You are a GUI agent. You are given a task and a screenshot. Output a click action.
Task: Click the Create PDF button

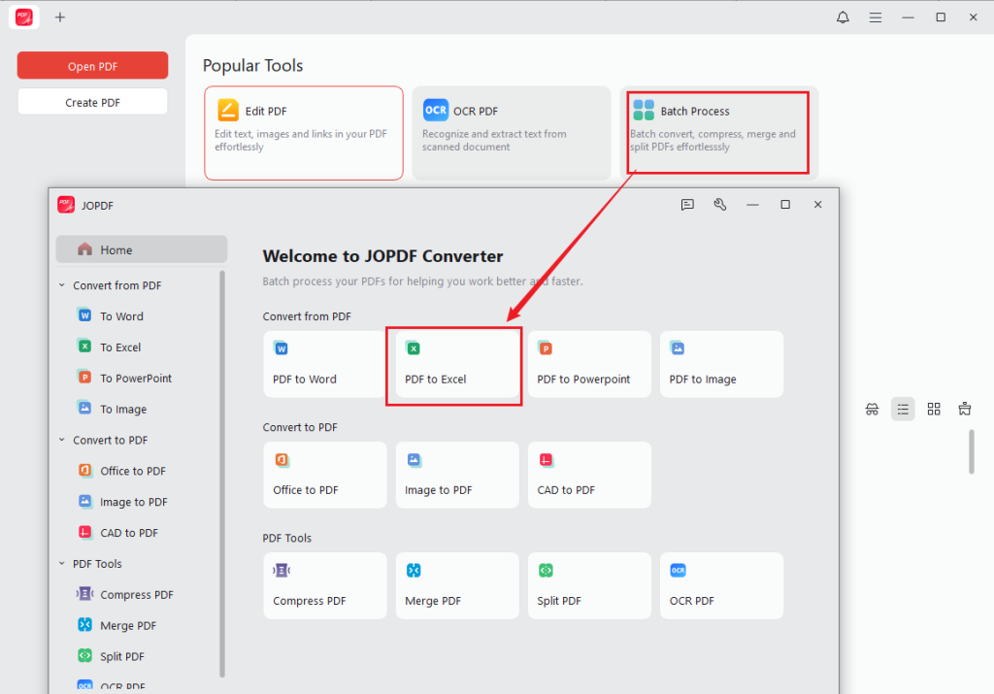pyautogui.click(x=92, y=102)
